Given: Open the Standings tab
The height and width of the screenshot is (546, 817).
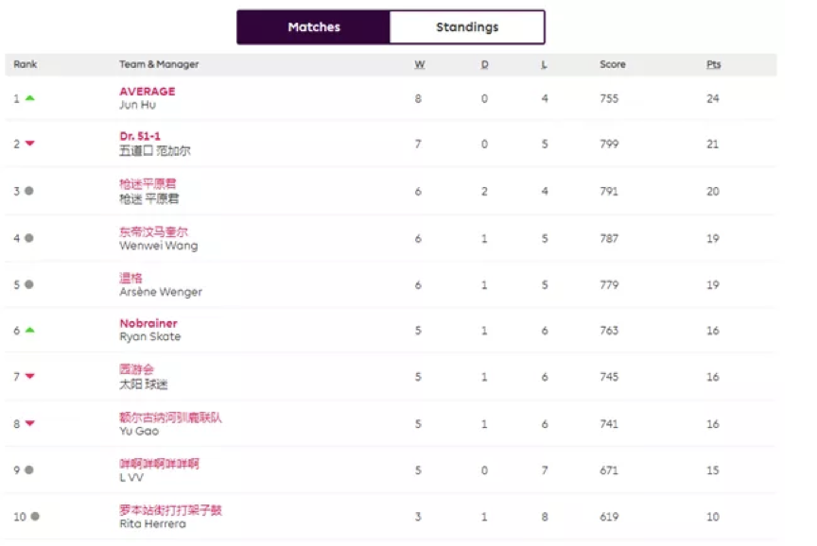Looking at the screenshot, I should click(x=467, y=27).
